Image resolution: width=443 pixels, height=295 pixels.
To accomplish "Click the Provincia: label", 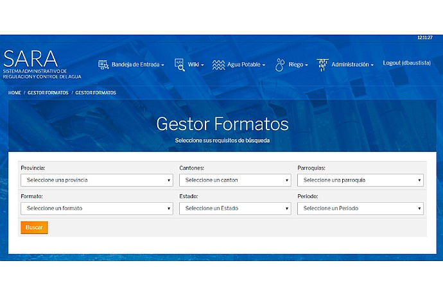I will (x=33, y=168).
